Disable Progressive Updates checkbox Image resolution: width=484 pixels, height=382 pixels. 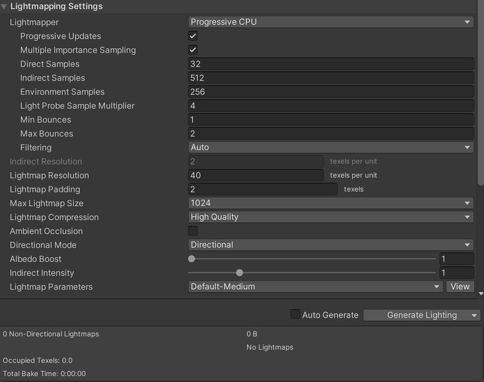click(x=193, y=36)
